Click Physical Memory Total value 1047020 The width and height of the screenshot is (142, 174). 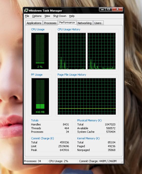(110, 124)
